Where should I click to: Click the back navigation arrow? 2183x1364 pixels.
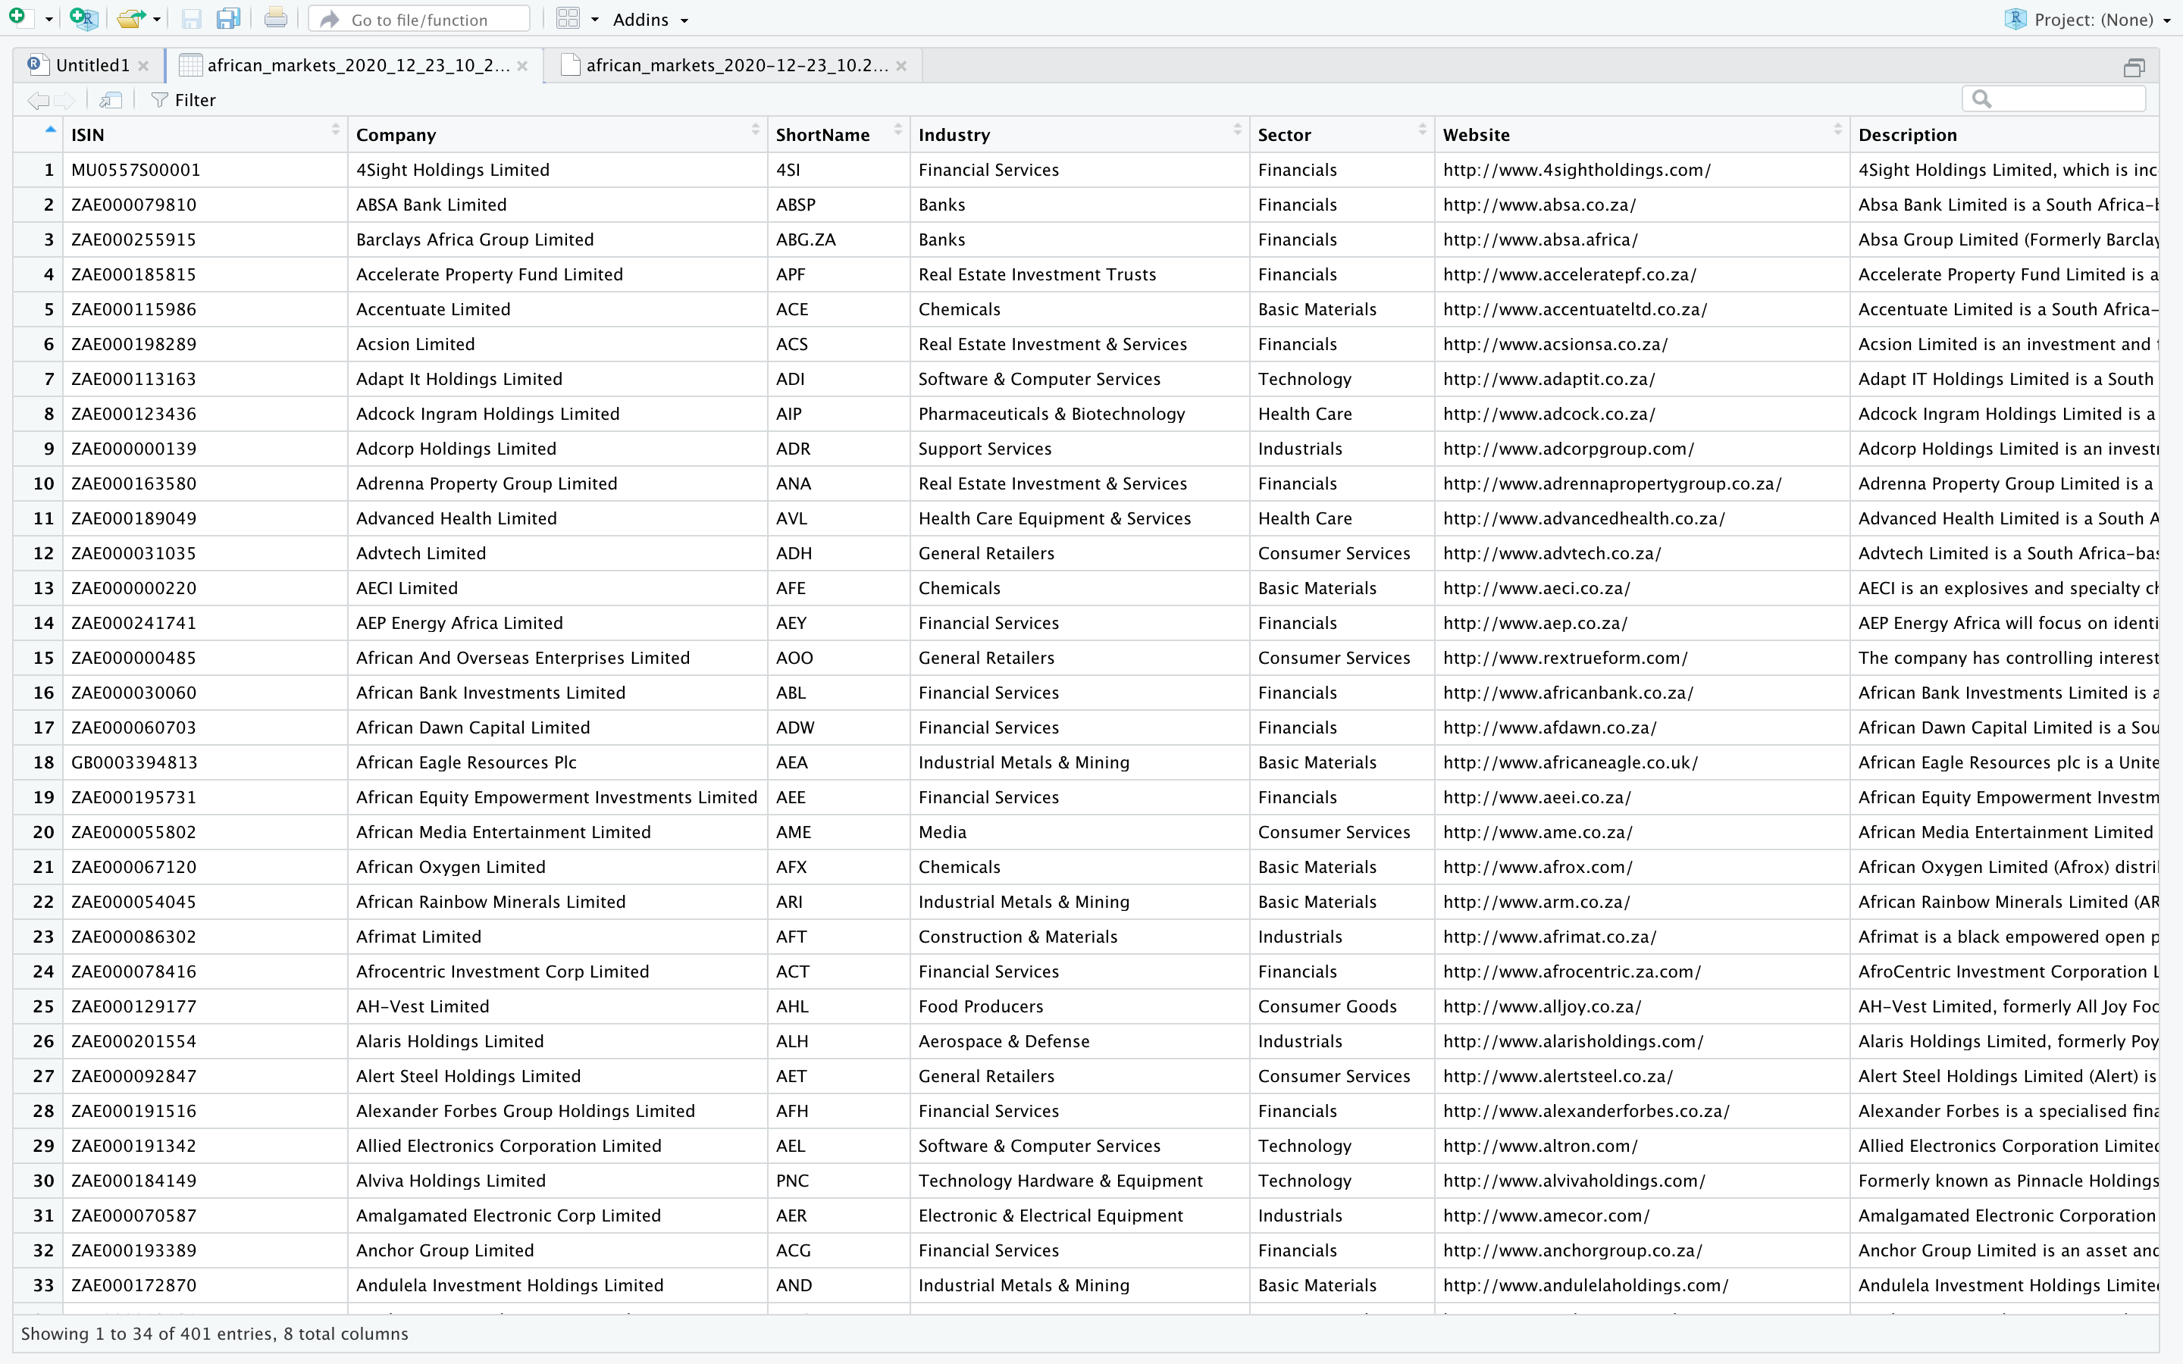(38, 100)
